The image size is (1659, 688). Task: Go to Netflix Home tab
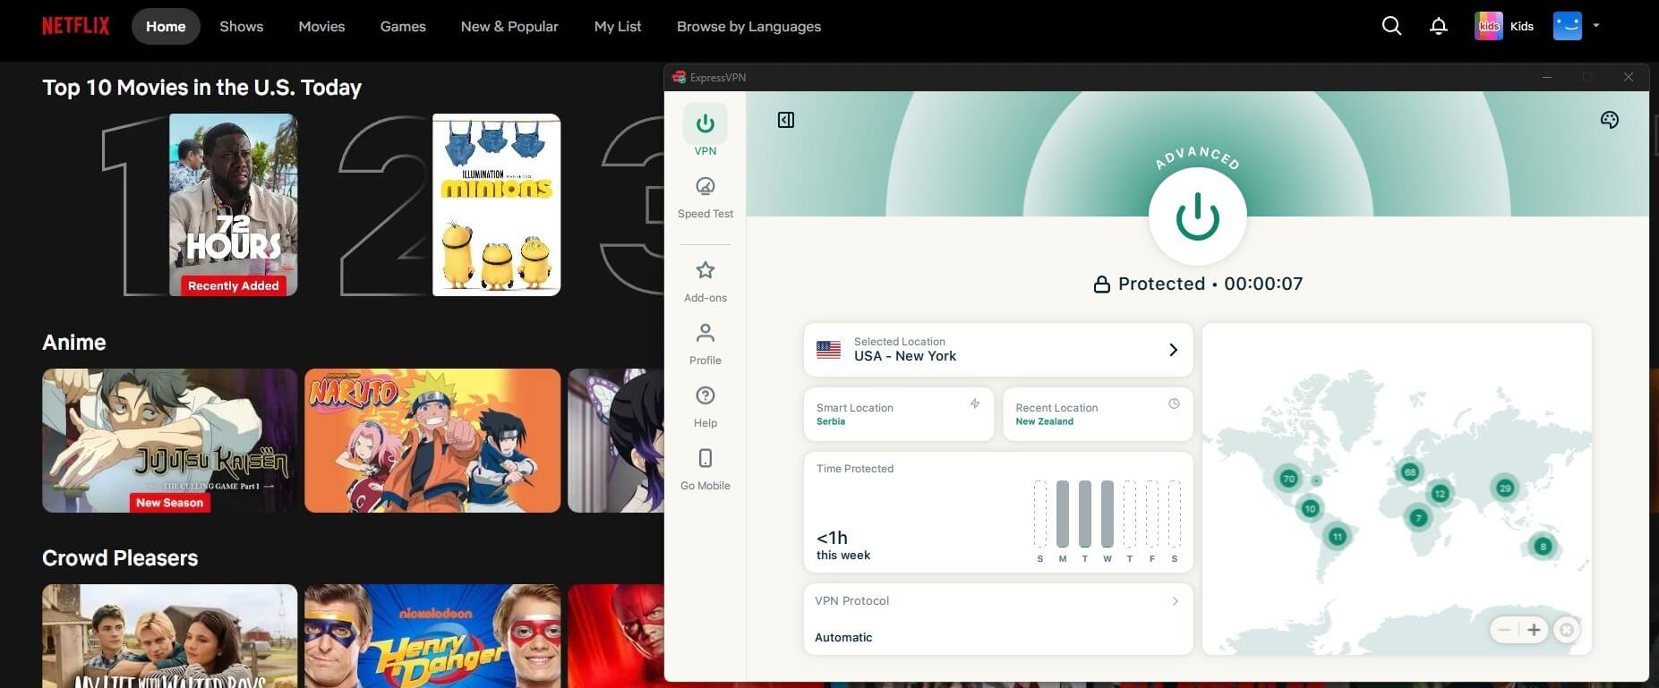[x=166, y=27]
